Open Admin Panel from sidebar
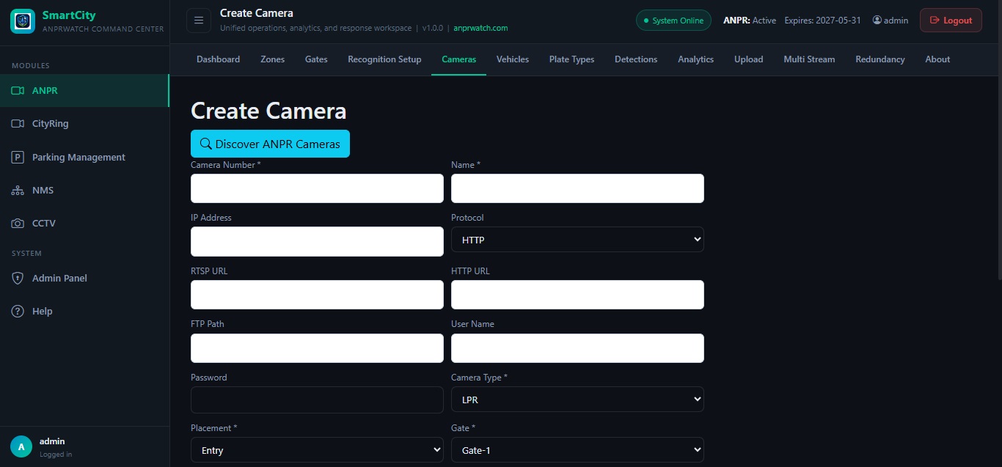Screen dimensions: 1002x467 pyautogui.click(x=84, y=278)
